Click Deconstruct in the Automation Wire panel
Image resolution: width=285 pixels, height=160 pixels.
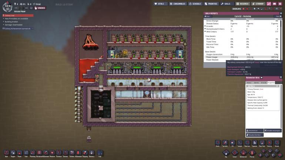[x=255, y=131]
